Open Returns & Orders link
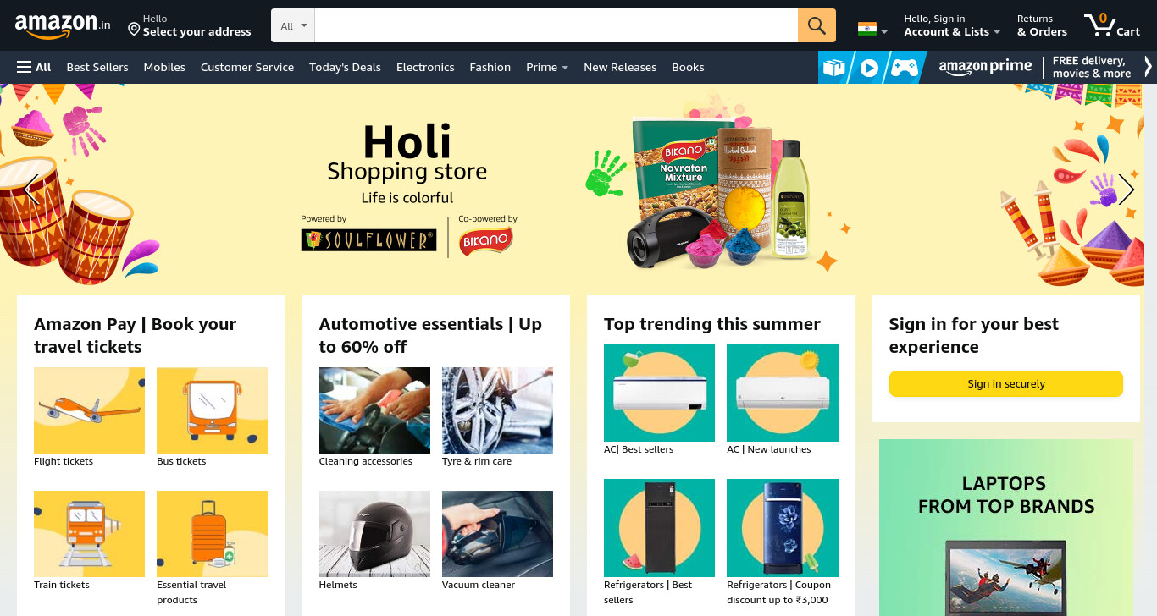The height and width of the screenshot is (616, 1157). [1042, 25]
